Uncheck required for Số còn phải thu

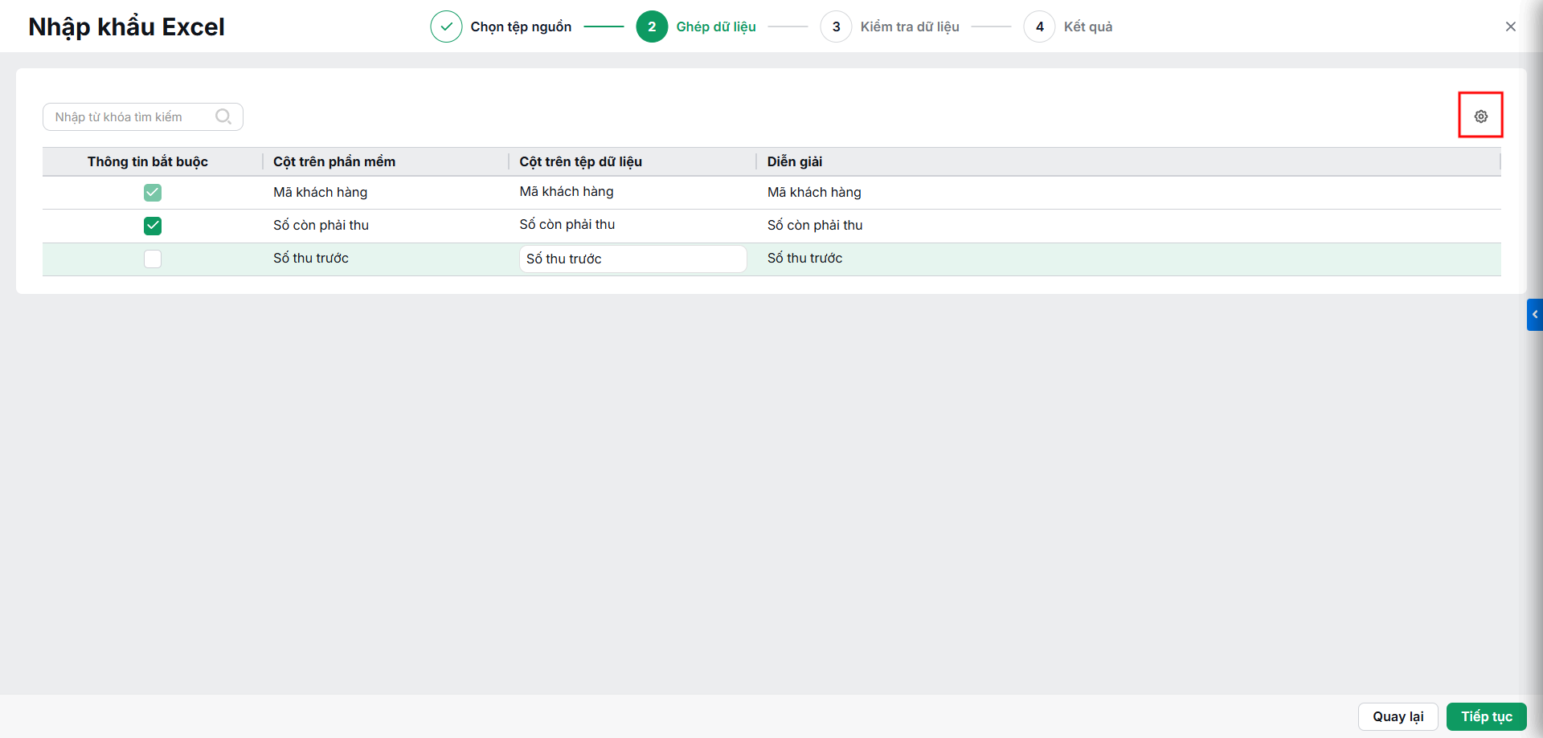coord(153,226)
